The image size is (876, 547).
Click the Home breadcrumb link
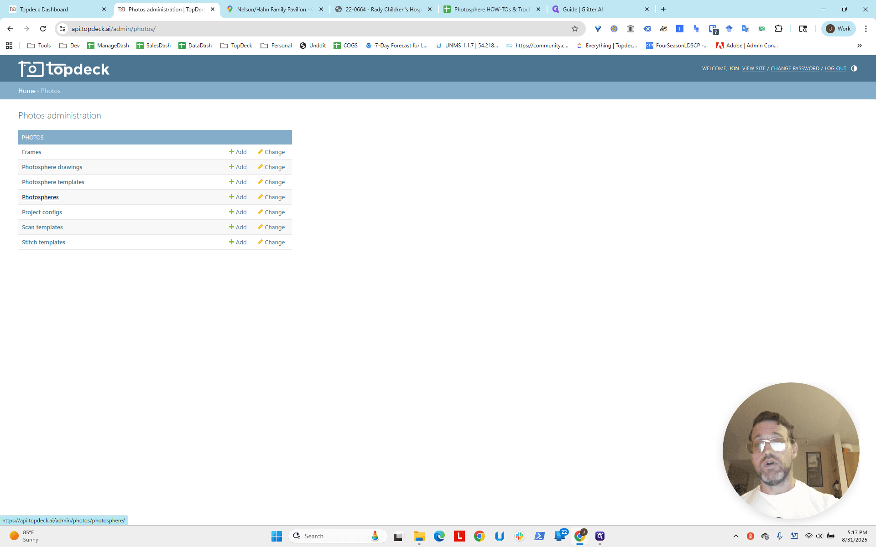pos(26,91)
